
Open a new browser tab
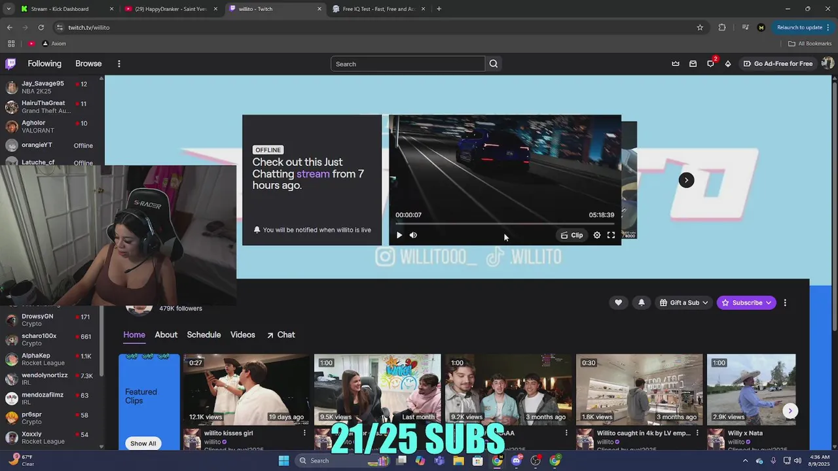click(x=439, y=9)
